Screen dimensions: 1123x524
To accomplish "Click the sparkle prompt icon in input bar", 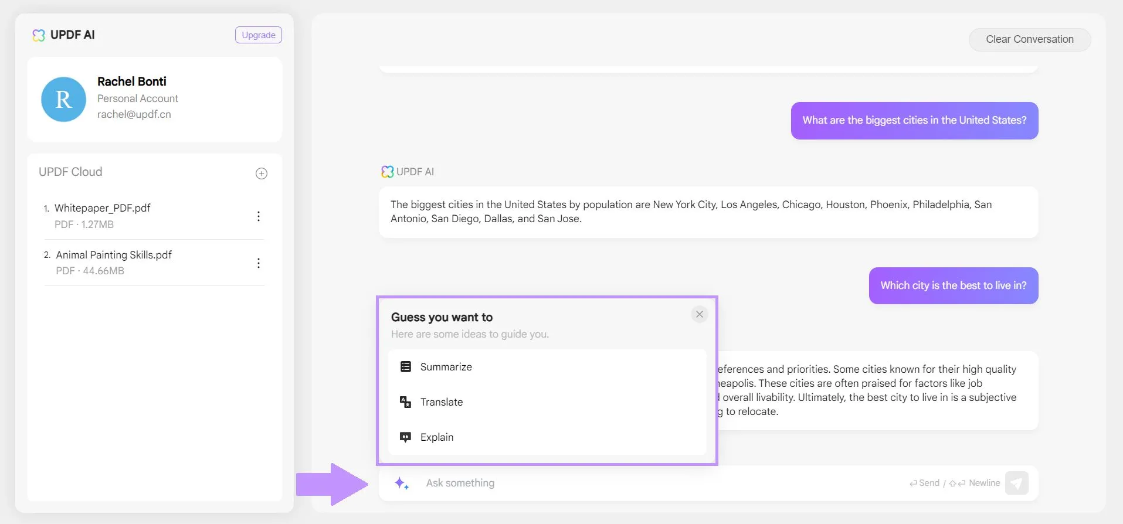I will pos(402,484).
